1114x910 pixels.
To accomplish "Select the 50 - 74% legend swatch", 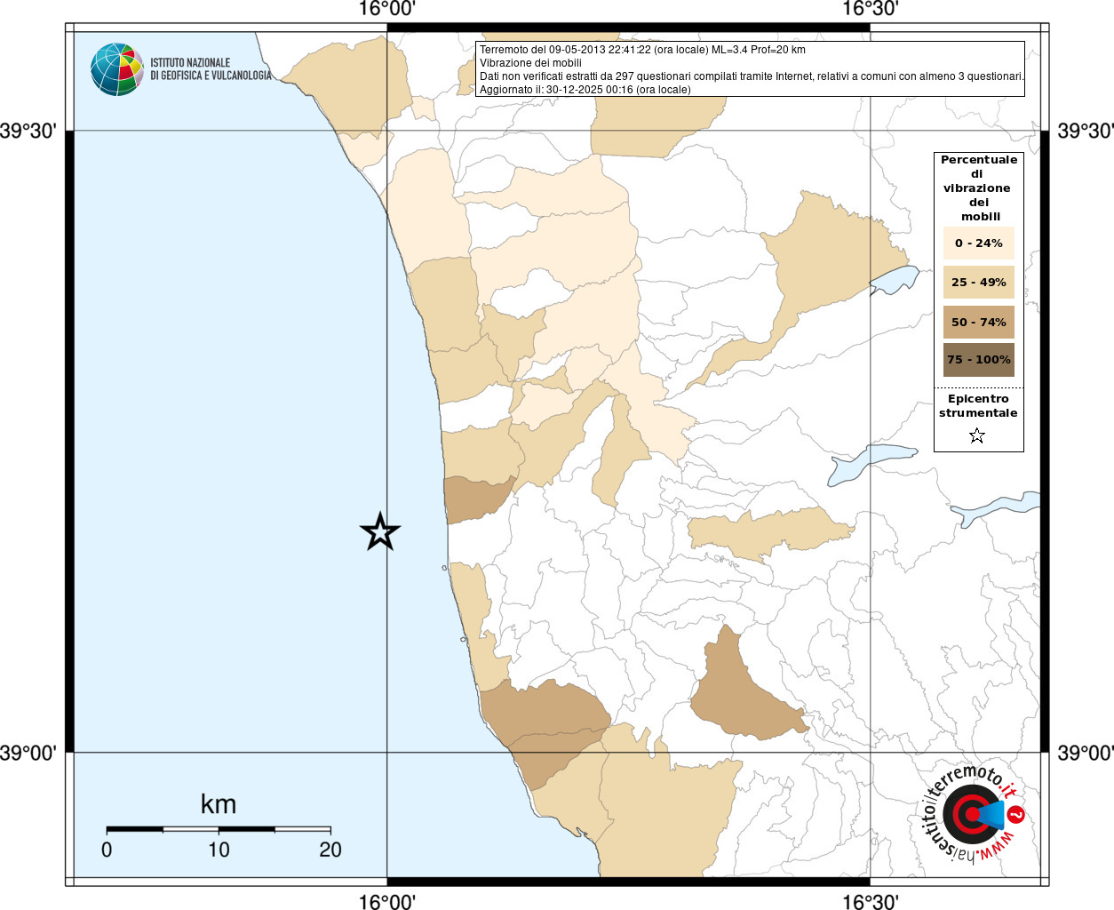I will tap(978, 322).
